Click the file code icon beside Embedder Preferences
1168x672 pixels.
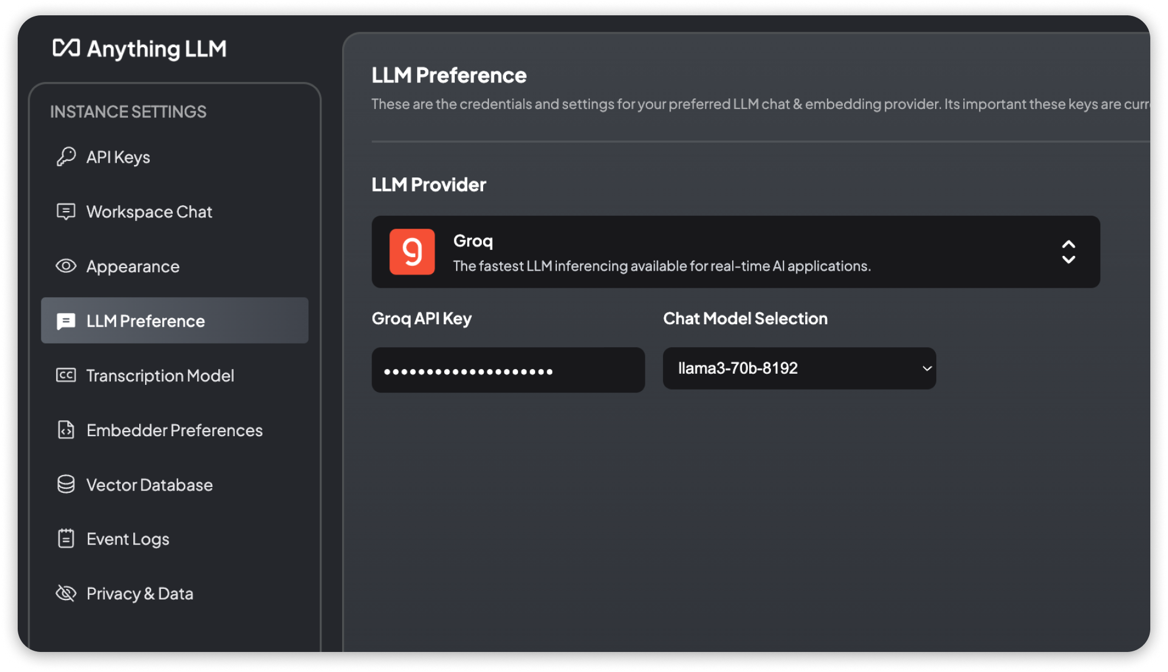coord(66,430)
